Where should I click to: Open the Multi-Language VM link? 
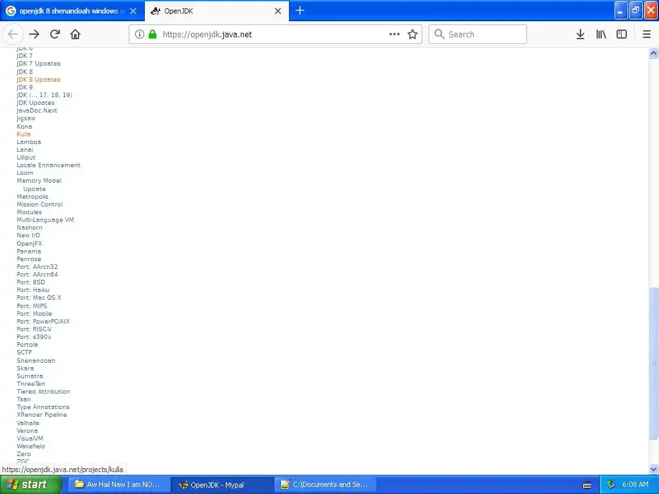point(45,220)
